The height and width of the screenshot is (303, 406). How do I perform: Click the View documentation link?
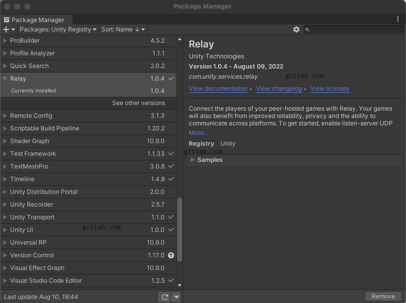[218, 89]
